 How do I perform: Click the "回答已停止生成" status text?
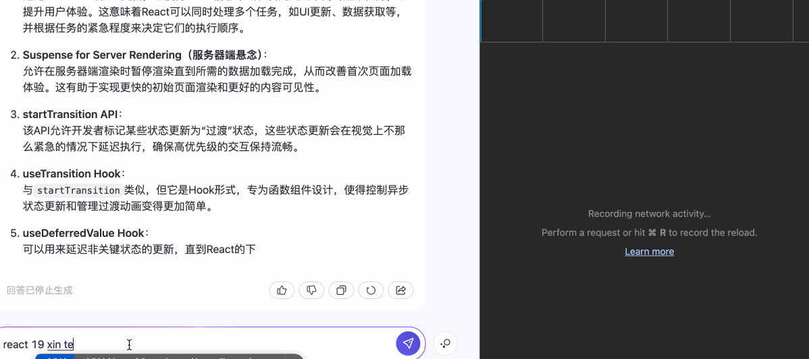tap(40, 290)
